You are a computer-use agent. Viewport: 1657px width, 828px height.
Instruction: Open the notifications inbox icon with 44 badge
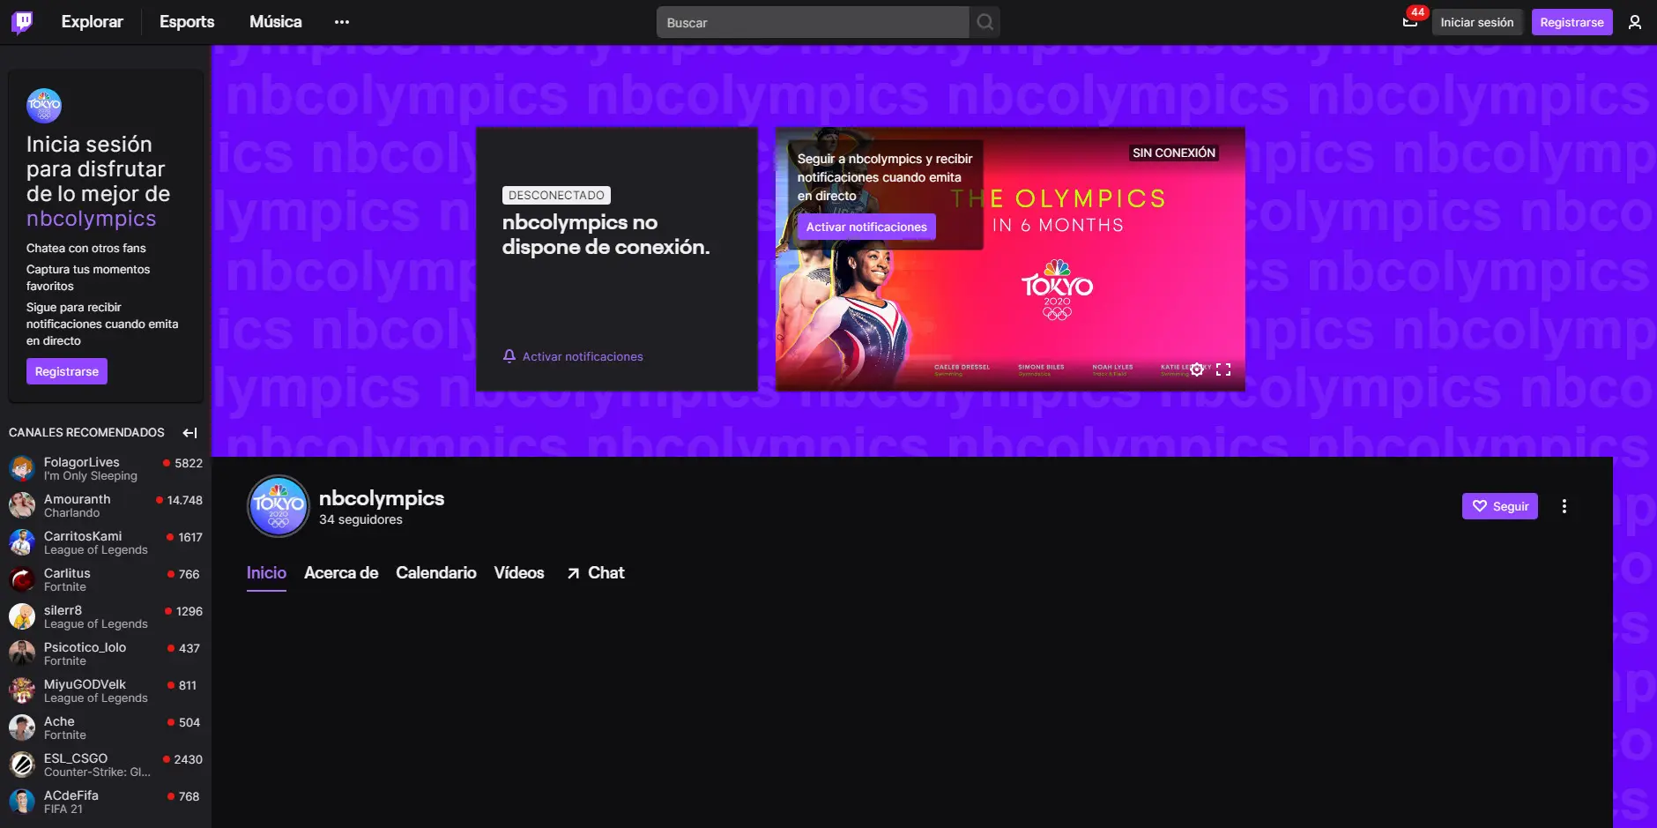pos(1410,22)
